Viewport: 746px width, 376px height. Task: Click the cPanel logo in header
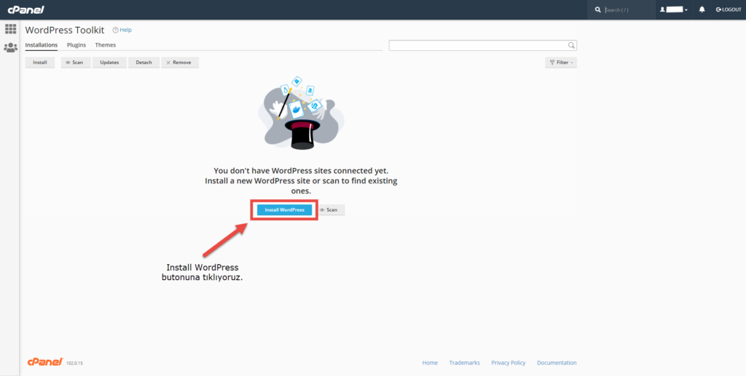25,9
